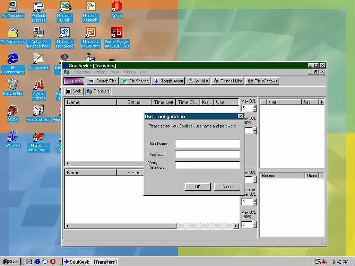Open the Window menu
Viewport: 355px width, 266px height.
129,72
